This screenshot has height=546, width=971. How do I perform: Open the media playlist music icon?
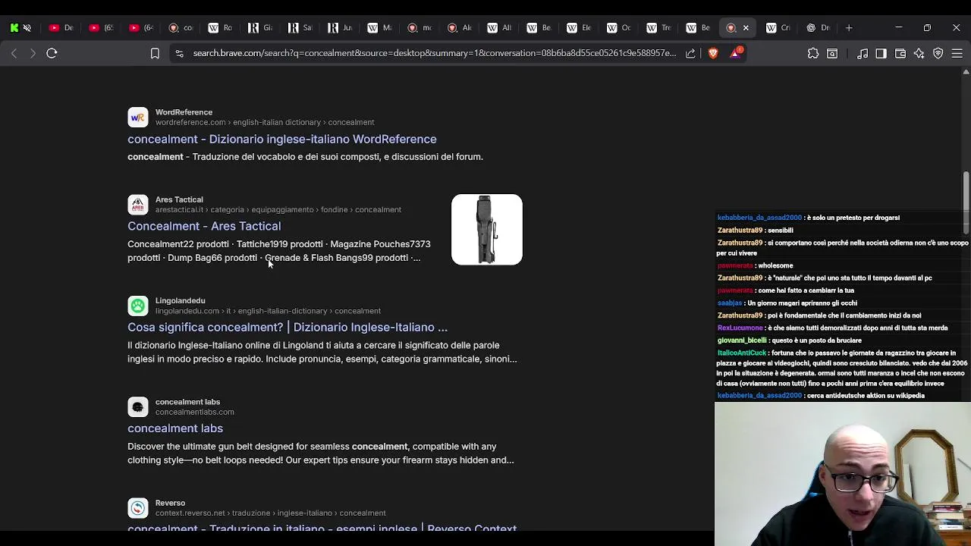coord(863,53)
